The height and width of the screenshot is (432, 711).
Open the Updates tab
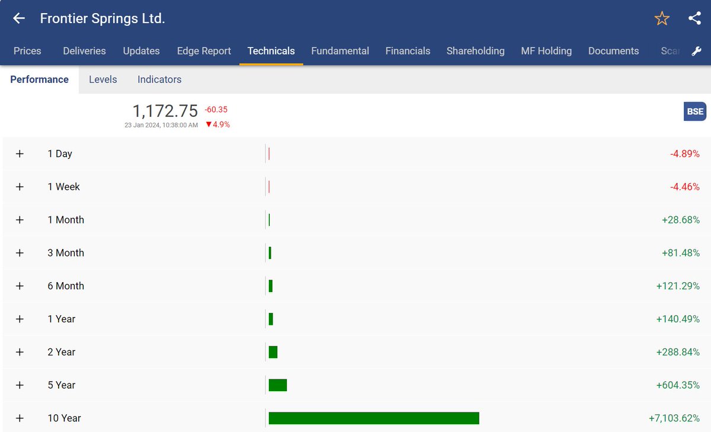142,51
